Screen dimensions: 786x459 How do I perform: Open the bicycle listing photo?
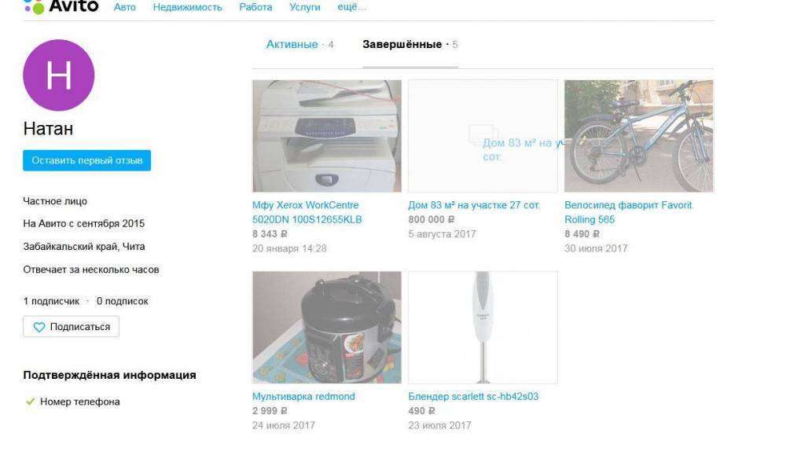pyautogui.click(x=638, y=136)
